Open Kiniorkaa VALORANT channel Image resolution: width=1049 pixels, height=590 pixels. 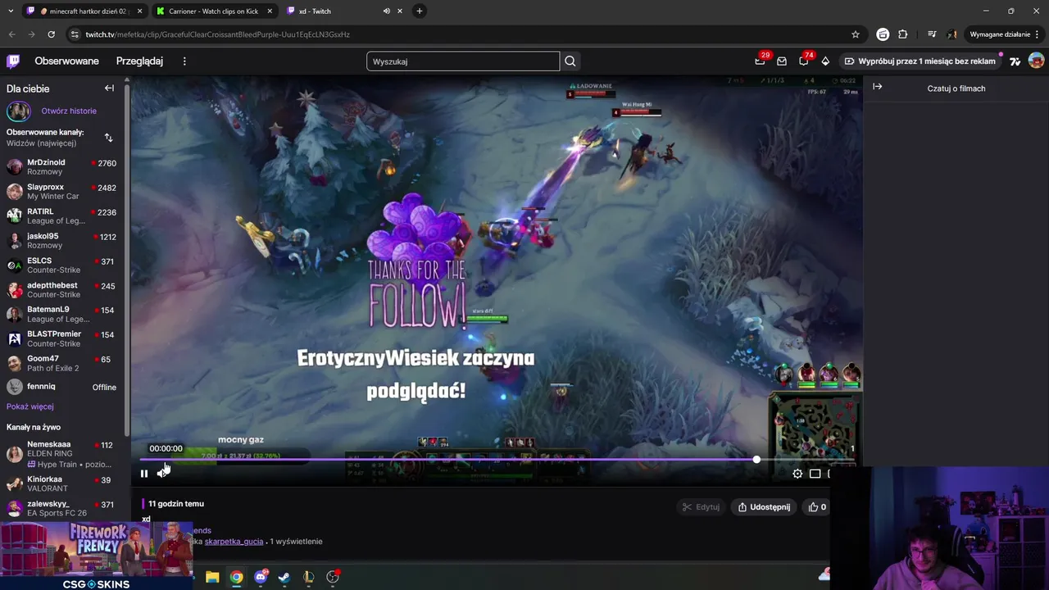[x=62, y=483]
